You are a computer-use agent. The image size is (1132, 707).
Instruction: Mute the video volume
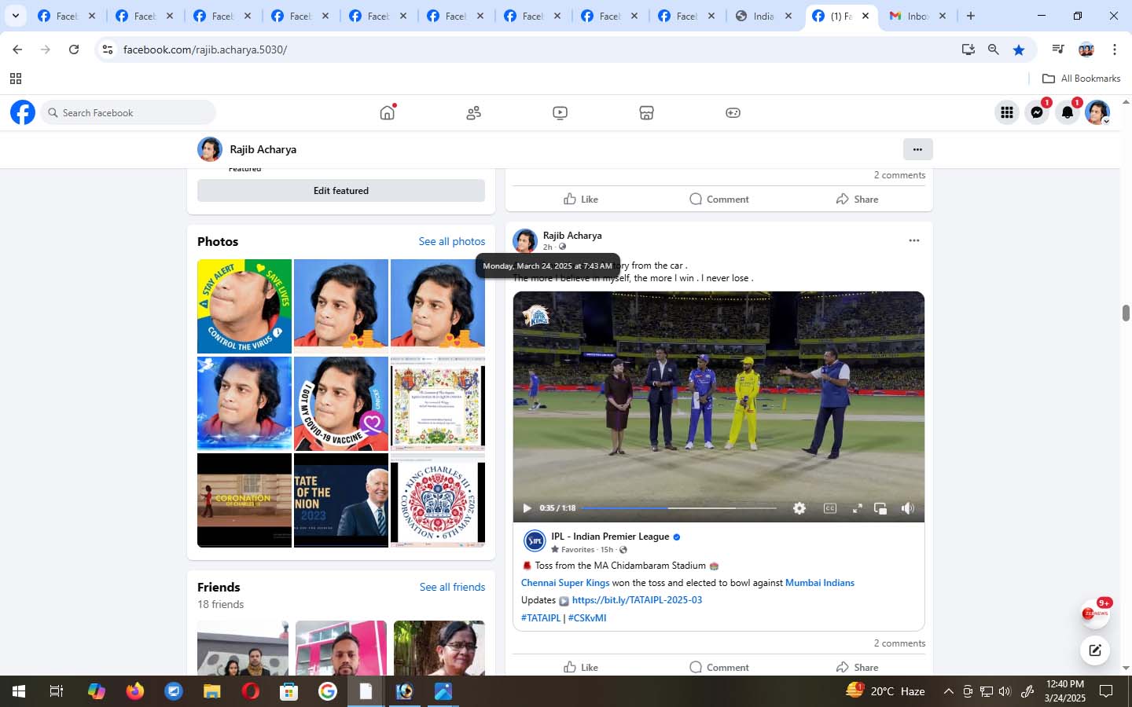[908, 508]
